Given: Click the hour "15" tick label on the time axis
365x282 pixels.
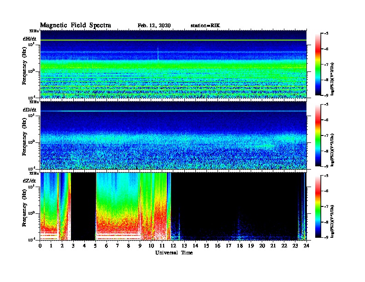Looking at the screenshot, I should point(206,246).
